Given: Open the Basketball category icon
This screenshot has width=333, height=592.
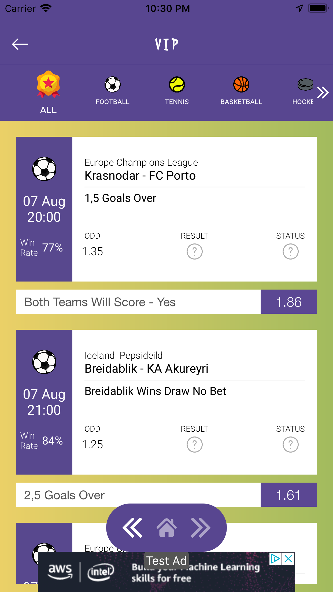Looking at the screenshot, I should coord(241,85).
